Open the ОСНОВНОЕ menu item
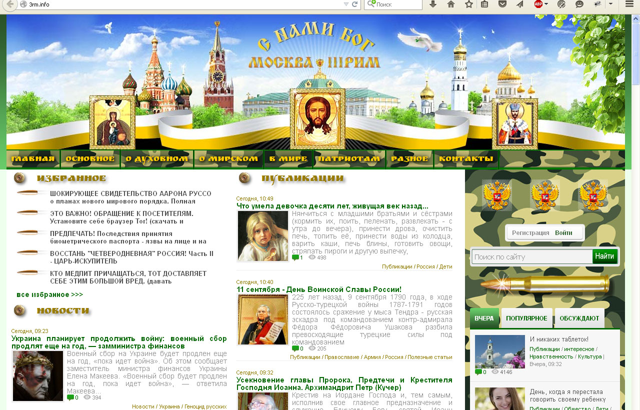640x410 pixels. click(x=90, y=159)
